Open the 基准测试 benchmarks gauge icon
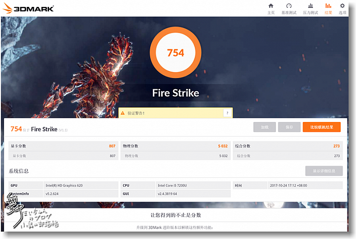The width and height of the screenshot is (356, 239). click(289, 5)
